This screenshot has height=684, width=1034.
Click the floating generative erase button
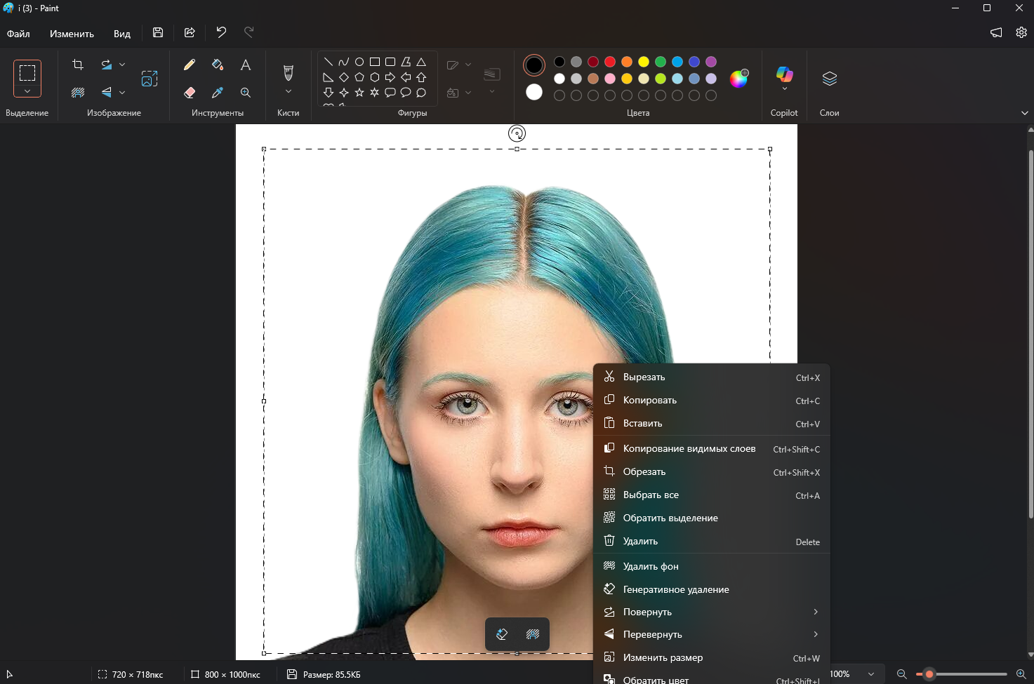[x=502, y=634]
